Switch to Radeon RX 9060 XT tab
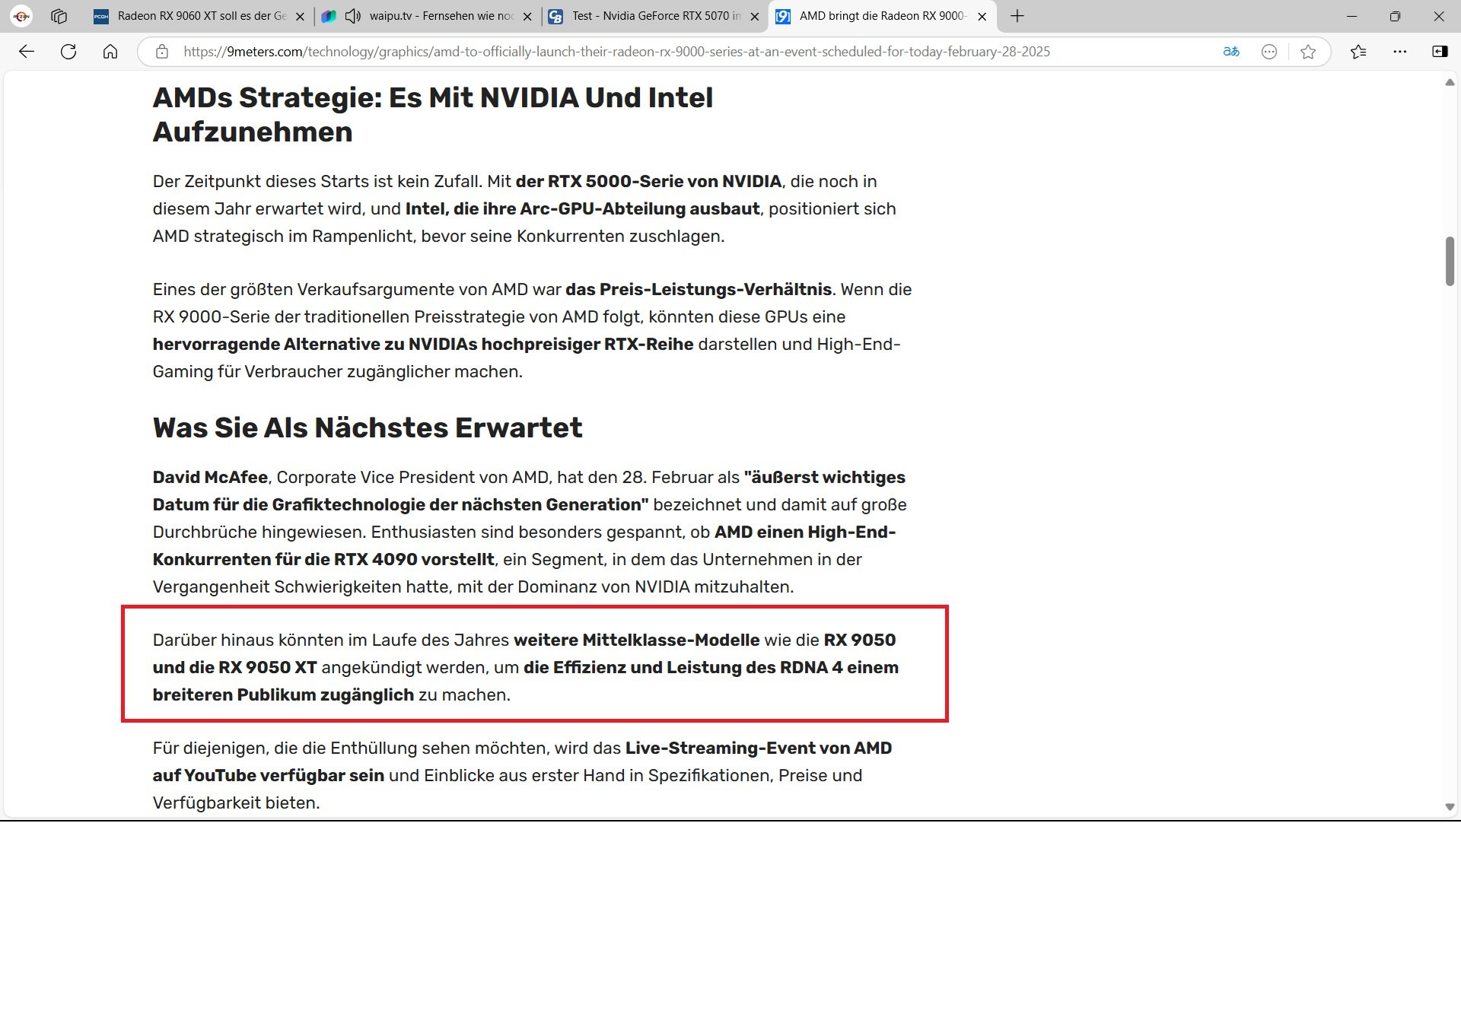The height and width of the screenshot is (1017, 1461). 199,16
